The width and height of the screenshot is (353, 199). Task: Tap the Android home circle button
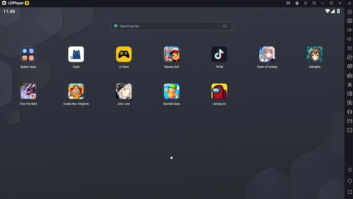[349, 181]
